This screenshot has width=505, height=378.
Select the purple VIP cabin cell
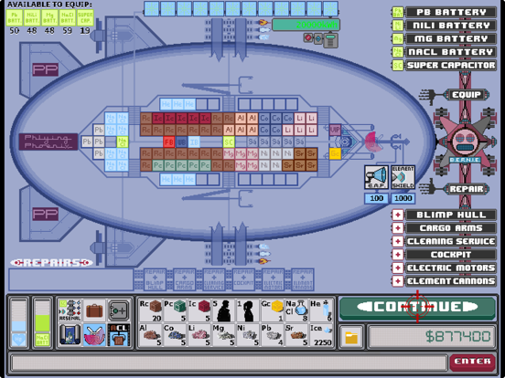coord(335,131)
